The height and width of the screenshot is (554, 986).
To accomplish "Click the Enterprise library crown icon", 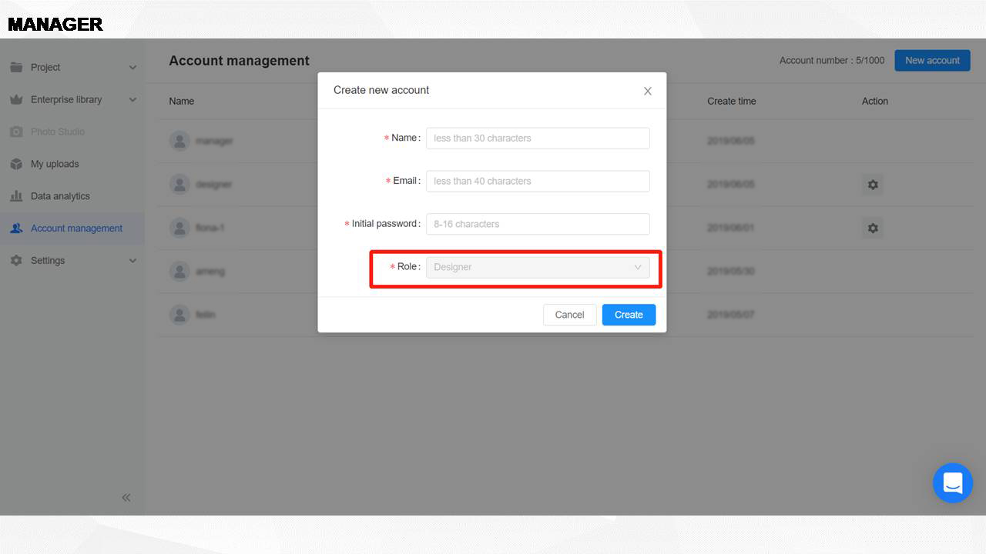I will pos(16,100).
